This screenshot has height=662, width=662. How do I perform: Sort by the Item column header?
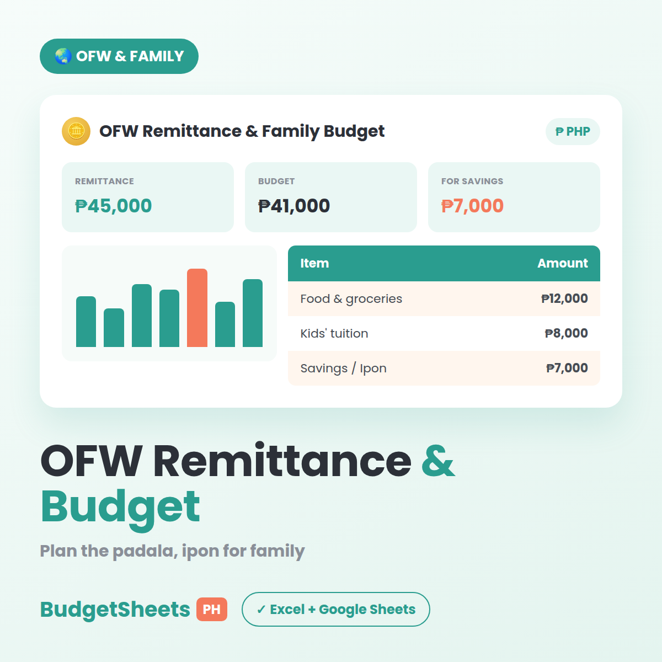pyautogui.click(x=314, y=263)
